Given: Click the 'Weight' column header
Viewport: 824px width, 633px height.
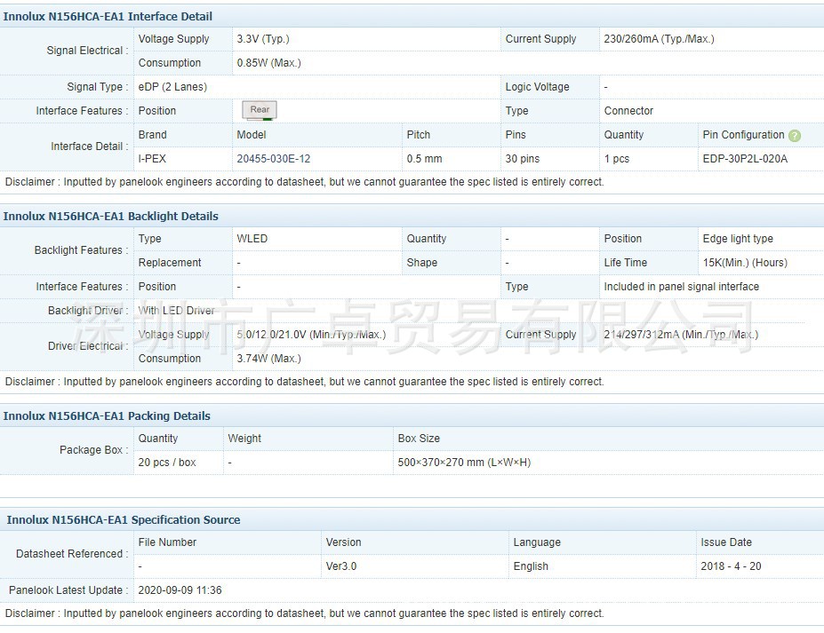Looking at the screenshot, I should (244, 439).
